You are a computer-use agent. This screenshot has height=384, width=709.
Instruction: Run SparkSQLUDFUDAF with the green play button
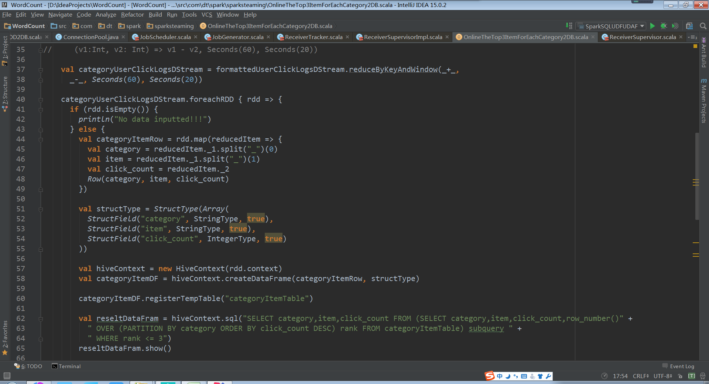(653, 26)
